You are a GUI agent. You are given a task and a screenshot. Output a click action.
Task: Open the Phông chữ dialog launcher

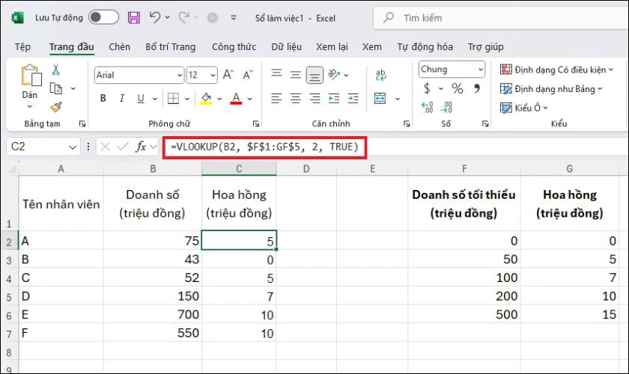[256, 124]
